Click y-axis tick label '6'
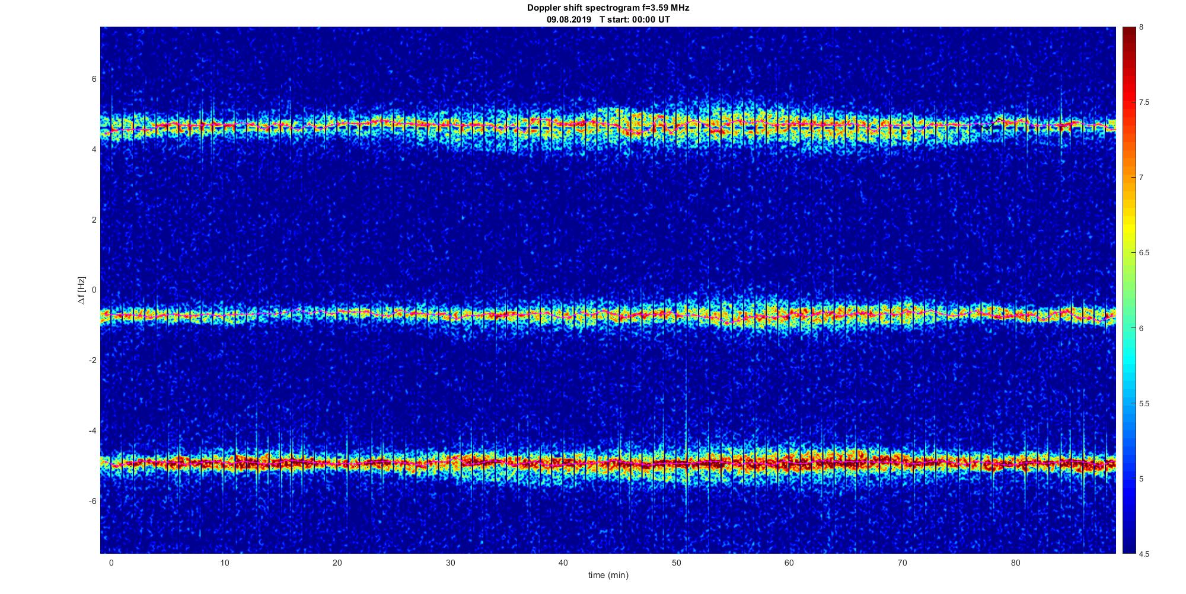 94,79
